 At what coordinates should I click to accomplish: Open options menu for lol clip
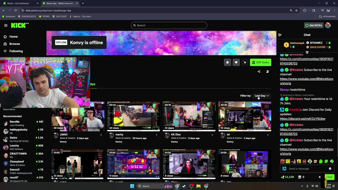268,135
